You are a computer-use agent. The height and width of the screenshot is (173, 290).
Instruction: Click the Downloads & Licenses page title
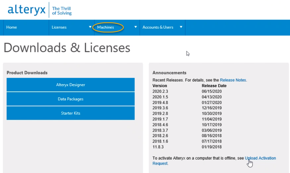click(x=67, y=48)
